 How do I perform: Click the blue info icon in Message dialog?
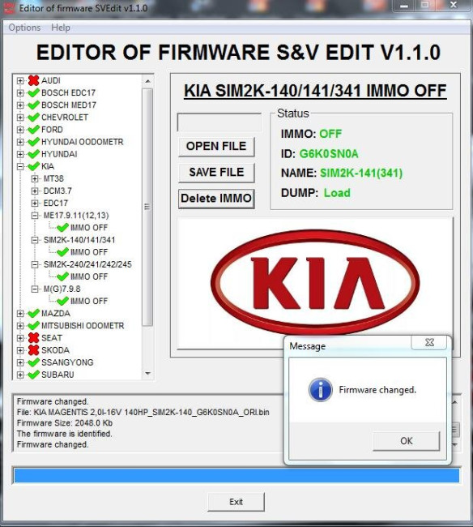click(x=321, y=390)
